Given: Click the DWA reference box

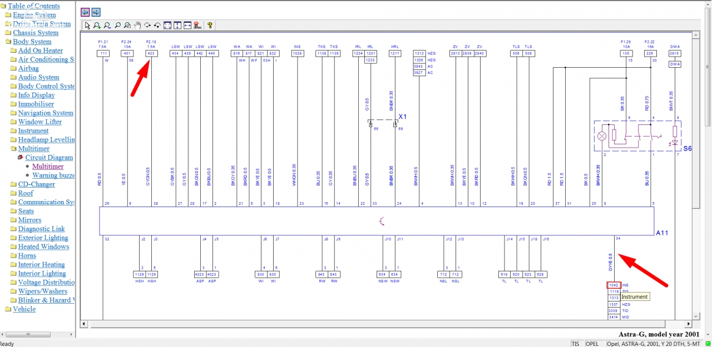Looking at the screenshot, I should [675, 64].
